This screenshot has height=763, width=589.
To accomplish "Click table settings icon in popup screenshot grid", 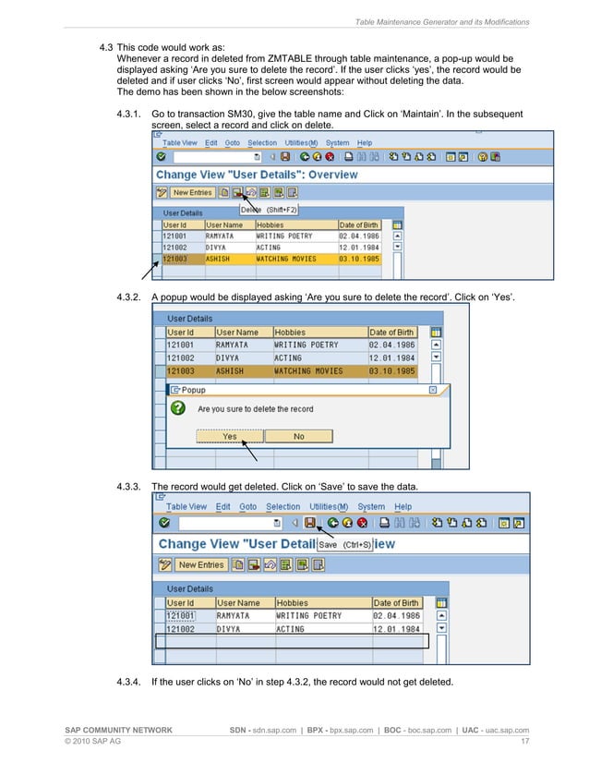I will (437, 333).
